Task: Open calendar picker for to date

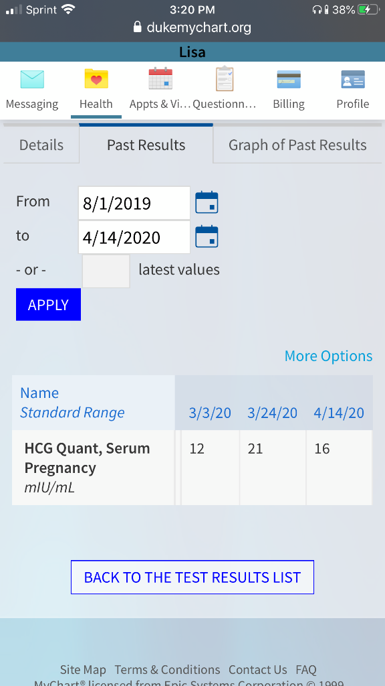Action: pos(207,236)
